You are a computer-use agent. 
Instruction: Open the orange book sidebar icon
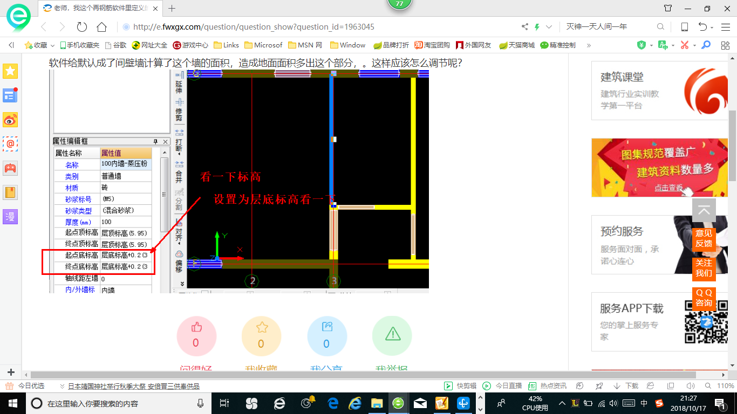tap(10, 192)
